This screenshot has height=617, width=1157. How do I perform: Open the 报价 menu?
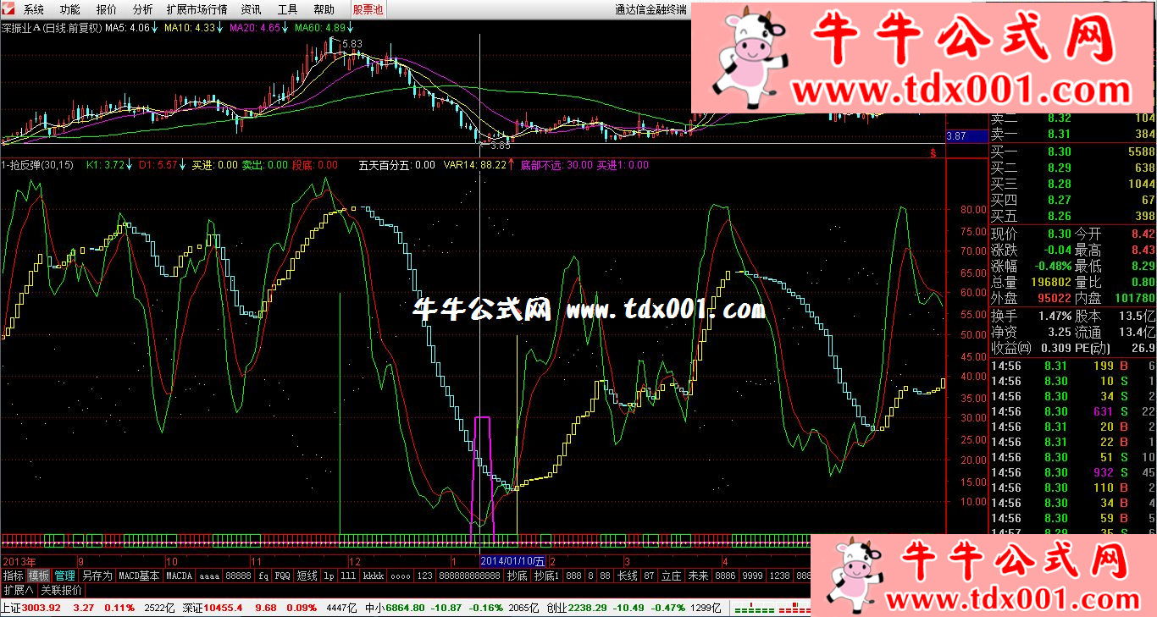107,10
